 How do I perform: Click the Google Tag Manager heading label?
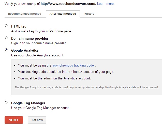coord(28,103)
